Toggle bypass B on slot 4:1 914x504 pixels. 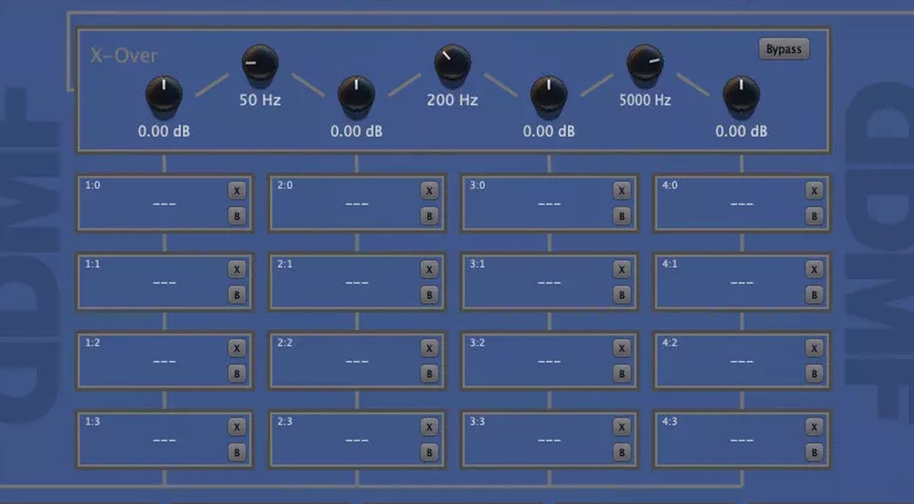[814, 295]
